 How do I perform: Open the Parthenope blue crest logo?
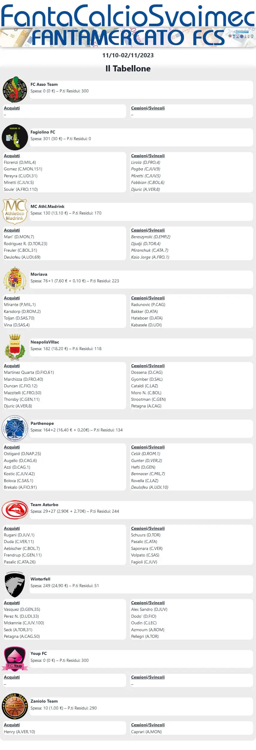(15, 428)
